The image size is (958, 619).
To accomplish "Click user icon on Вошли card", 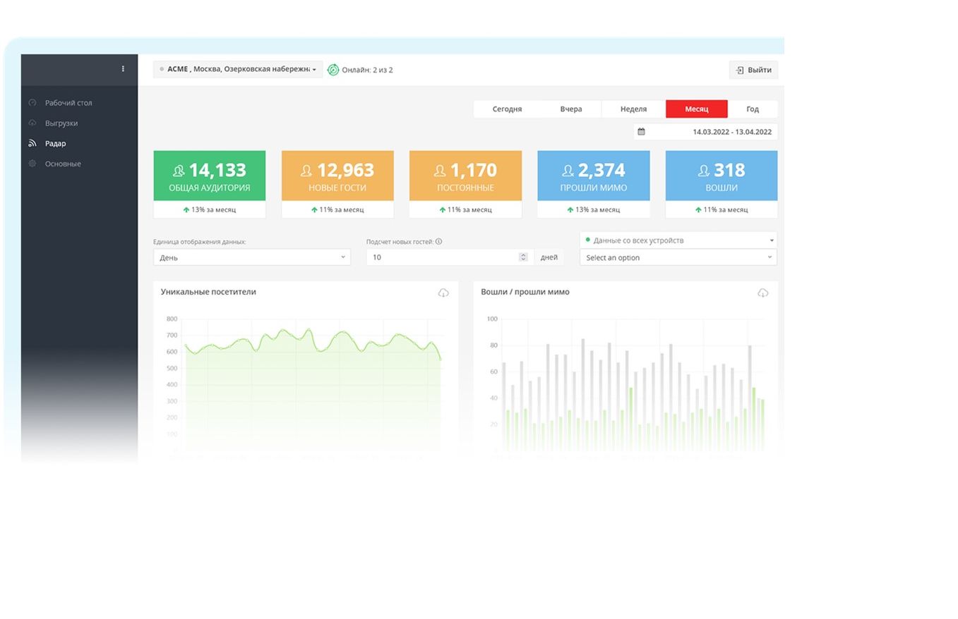I will pos(704,171).
